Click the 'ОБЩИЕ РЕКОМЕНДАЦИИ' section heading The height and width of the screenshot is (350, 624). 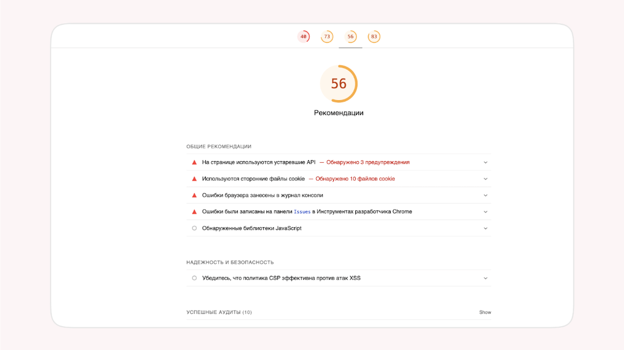point(219,146)
